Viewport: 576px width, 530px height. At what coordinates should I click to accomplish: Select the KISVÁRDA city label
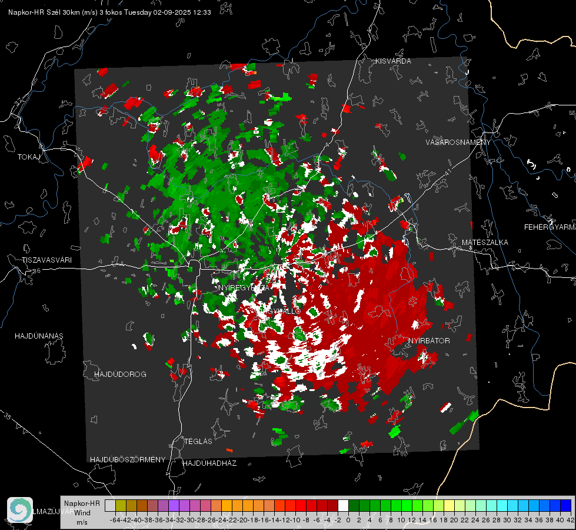393,61
